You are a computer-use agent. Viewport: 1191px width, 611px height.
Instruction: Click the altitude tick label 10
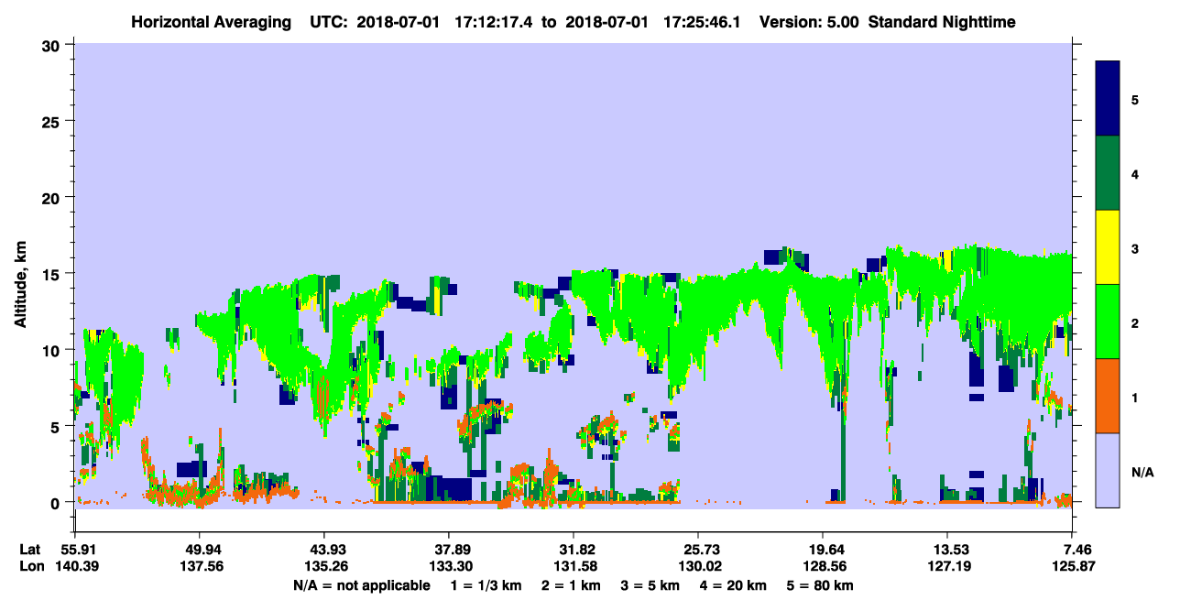(53, 350)
